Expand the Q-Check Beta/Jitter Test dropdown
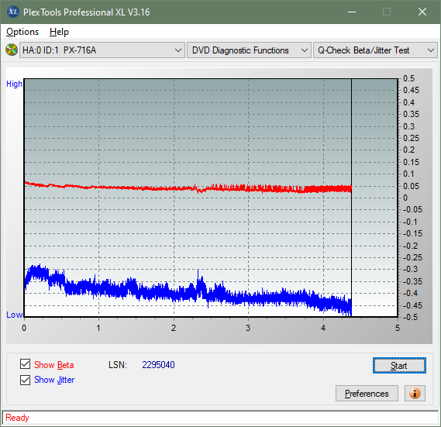This screenshot has height=427, width=441. coord(375,50)
